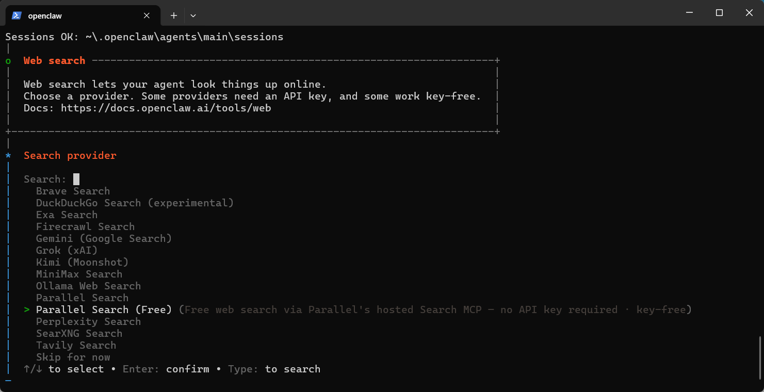Screen dimensions: 764x392
Task: Choose Grok (xAI) provider
Action: click(67, 251)
